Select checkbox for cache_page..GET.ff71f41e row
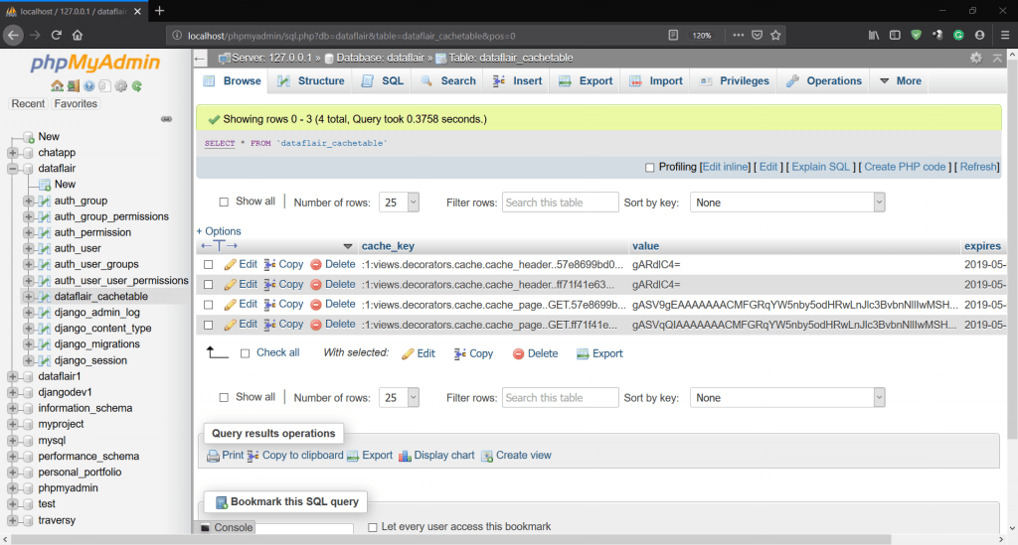 [209, 325]
